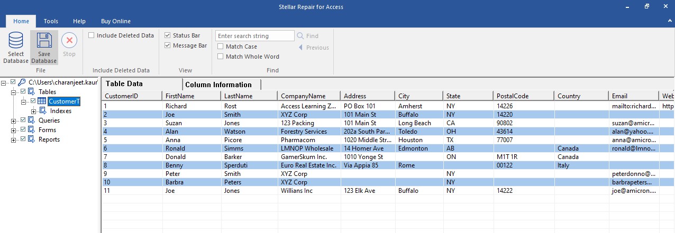The width and height of the screenshot is (675, 233).
Task: Uncheck the Forms tree checkbox
Action: pyautogui.click(x=23, y=129)
